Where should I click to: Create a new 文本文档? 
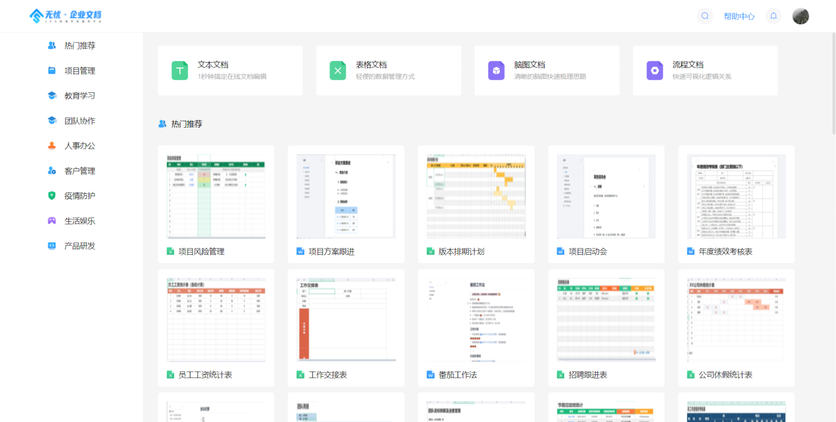coord(230,71)
